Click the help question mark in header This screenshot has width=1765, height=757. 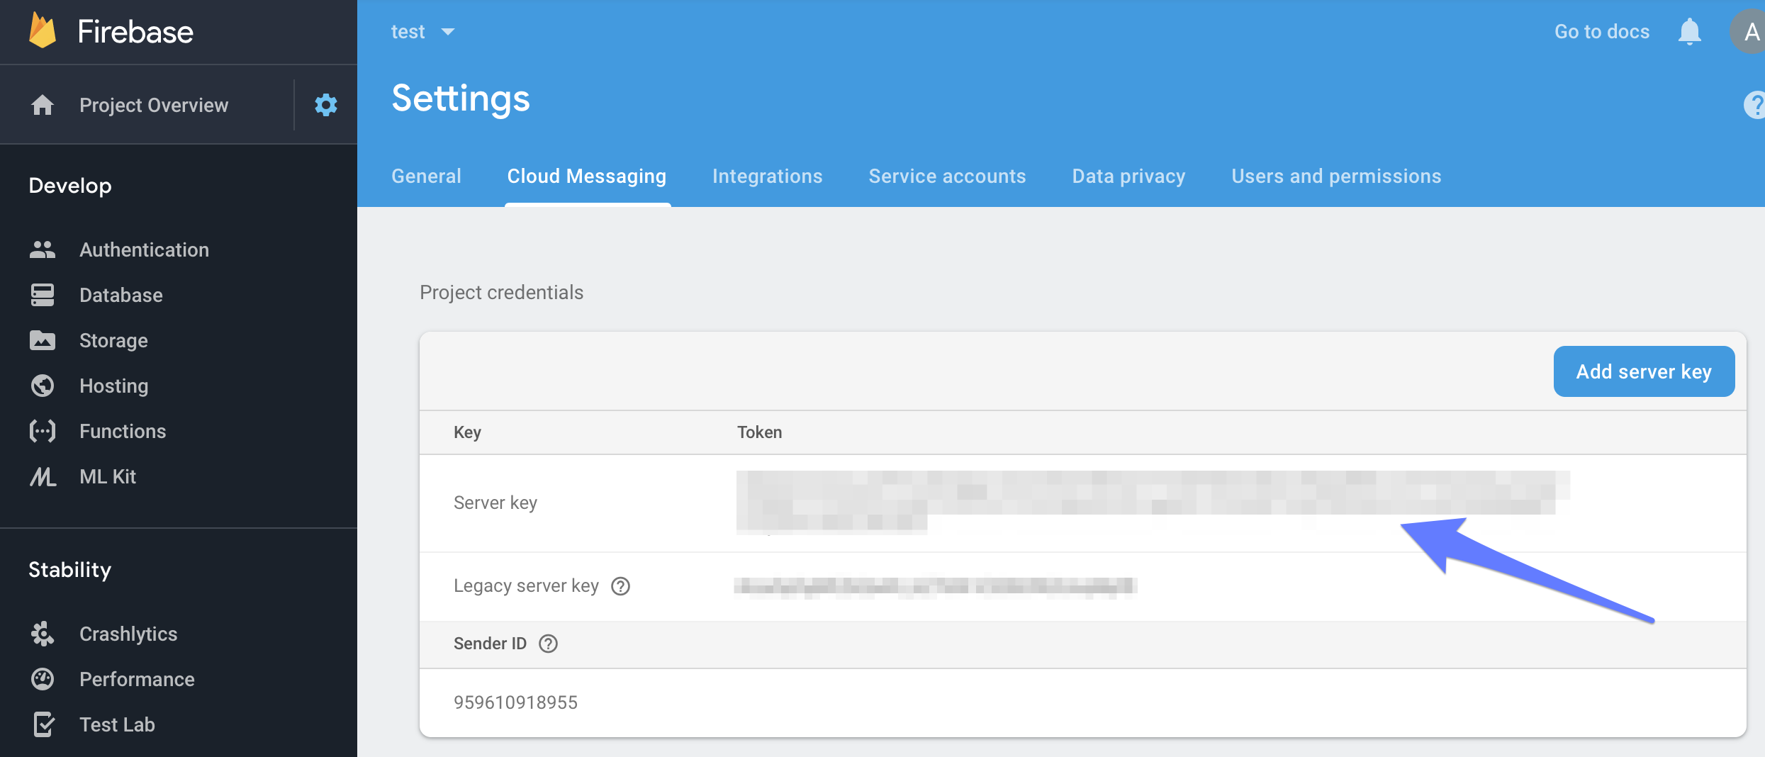(1754, 105)
